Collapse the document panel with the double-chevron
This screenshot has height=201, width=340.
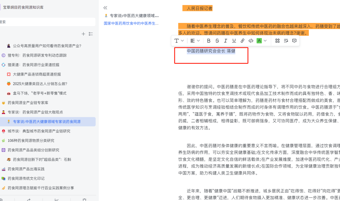(x=105, y=8)
